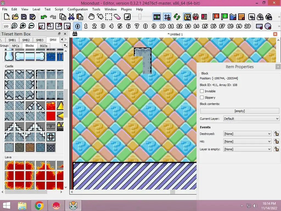Enable the Slippery checkbox
The image size is (281, 211).
pos(202,98)
